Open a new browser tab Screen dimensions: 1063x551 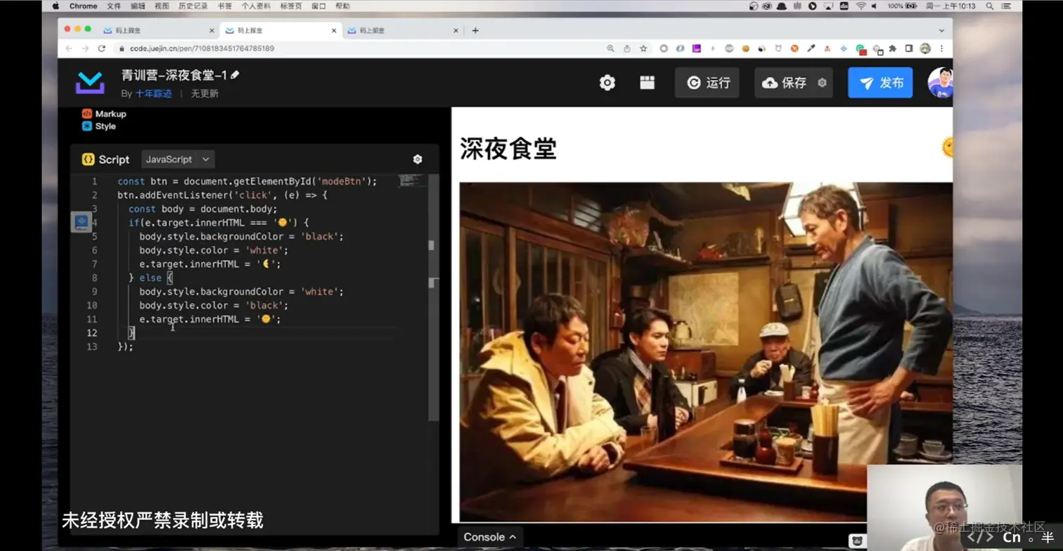coord(475,31)
